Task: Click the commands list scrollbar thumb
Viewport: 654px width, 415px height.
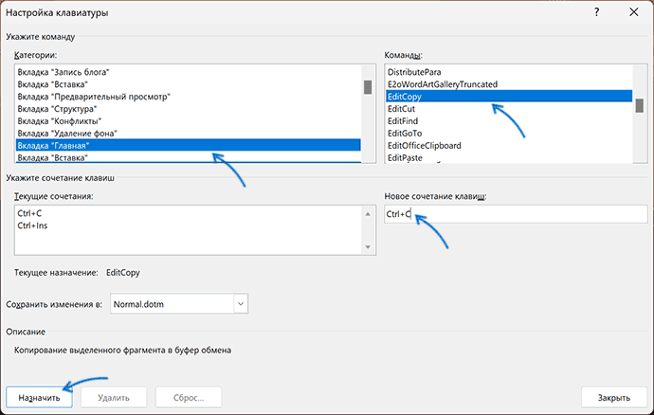Action: click(x=640, y=105)
